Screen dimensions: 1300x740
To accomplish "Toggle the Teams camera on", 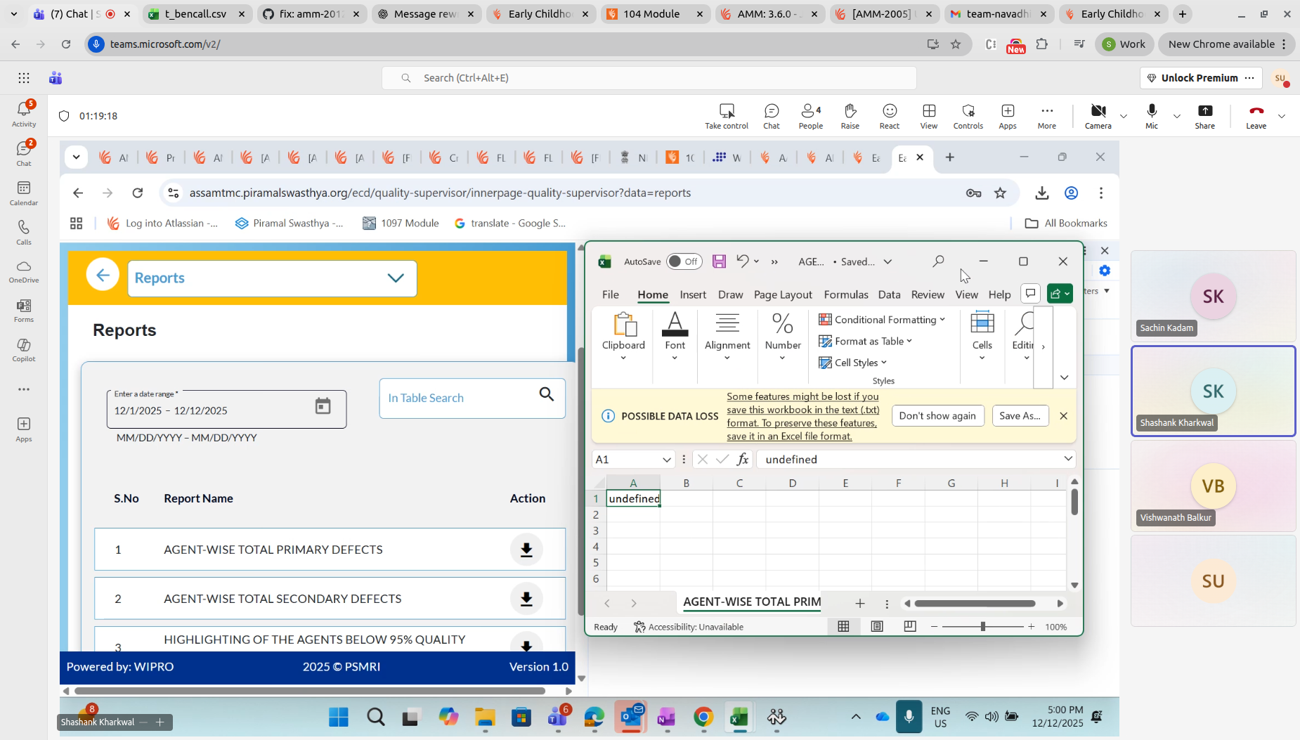I will [1098, 116].
